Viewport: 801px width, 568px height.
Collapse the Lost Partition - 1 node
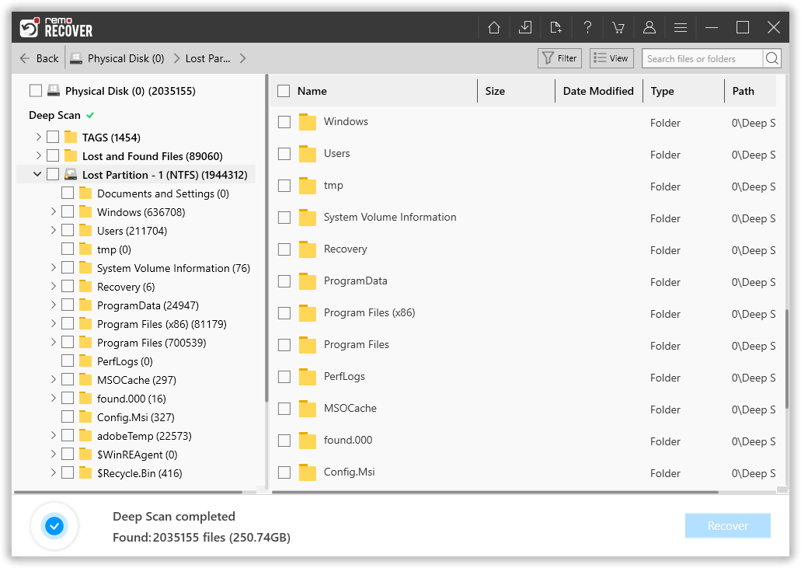[x=37, y=175]
